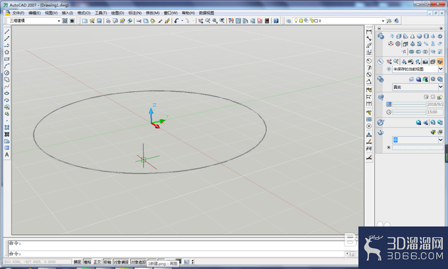Toggle 极轴 polar tracking button
Viewport: 448px width, 269px height.
pyautogui.click(x=108, y=262)
